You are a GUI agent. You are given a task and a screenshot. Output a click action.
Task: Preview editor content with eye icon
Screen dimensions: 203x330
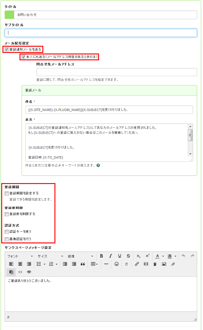[29, 272]
